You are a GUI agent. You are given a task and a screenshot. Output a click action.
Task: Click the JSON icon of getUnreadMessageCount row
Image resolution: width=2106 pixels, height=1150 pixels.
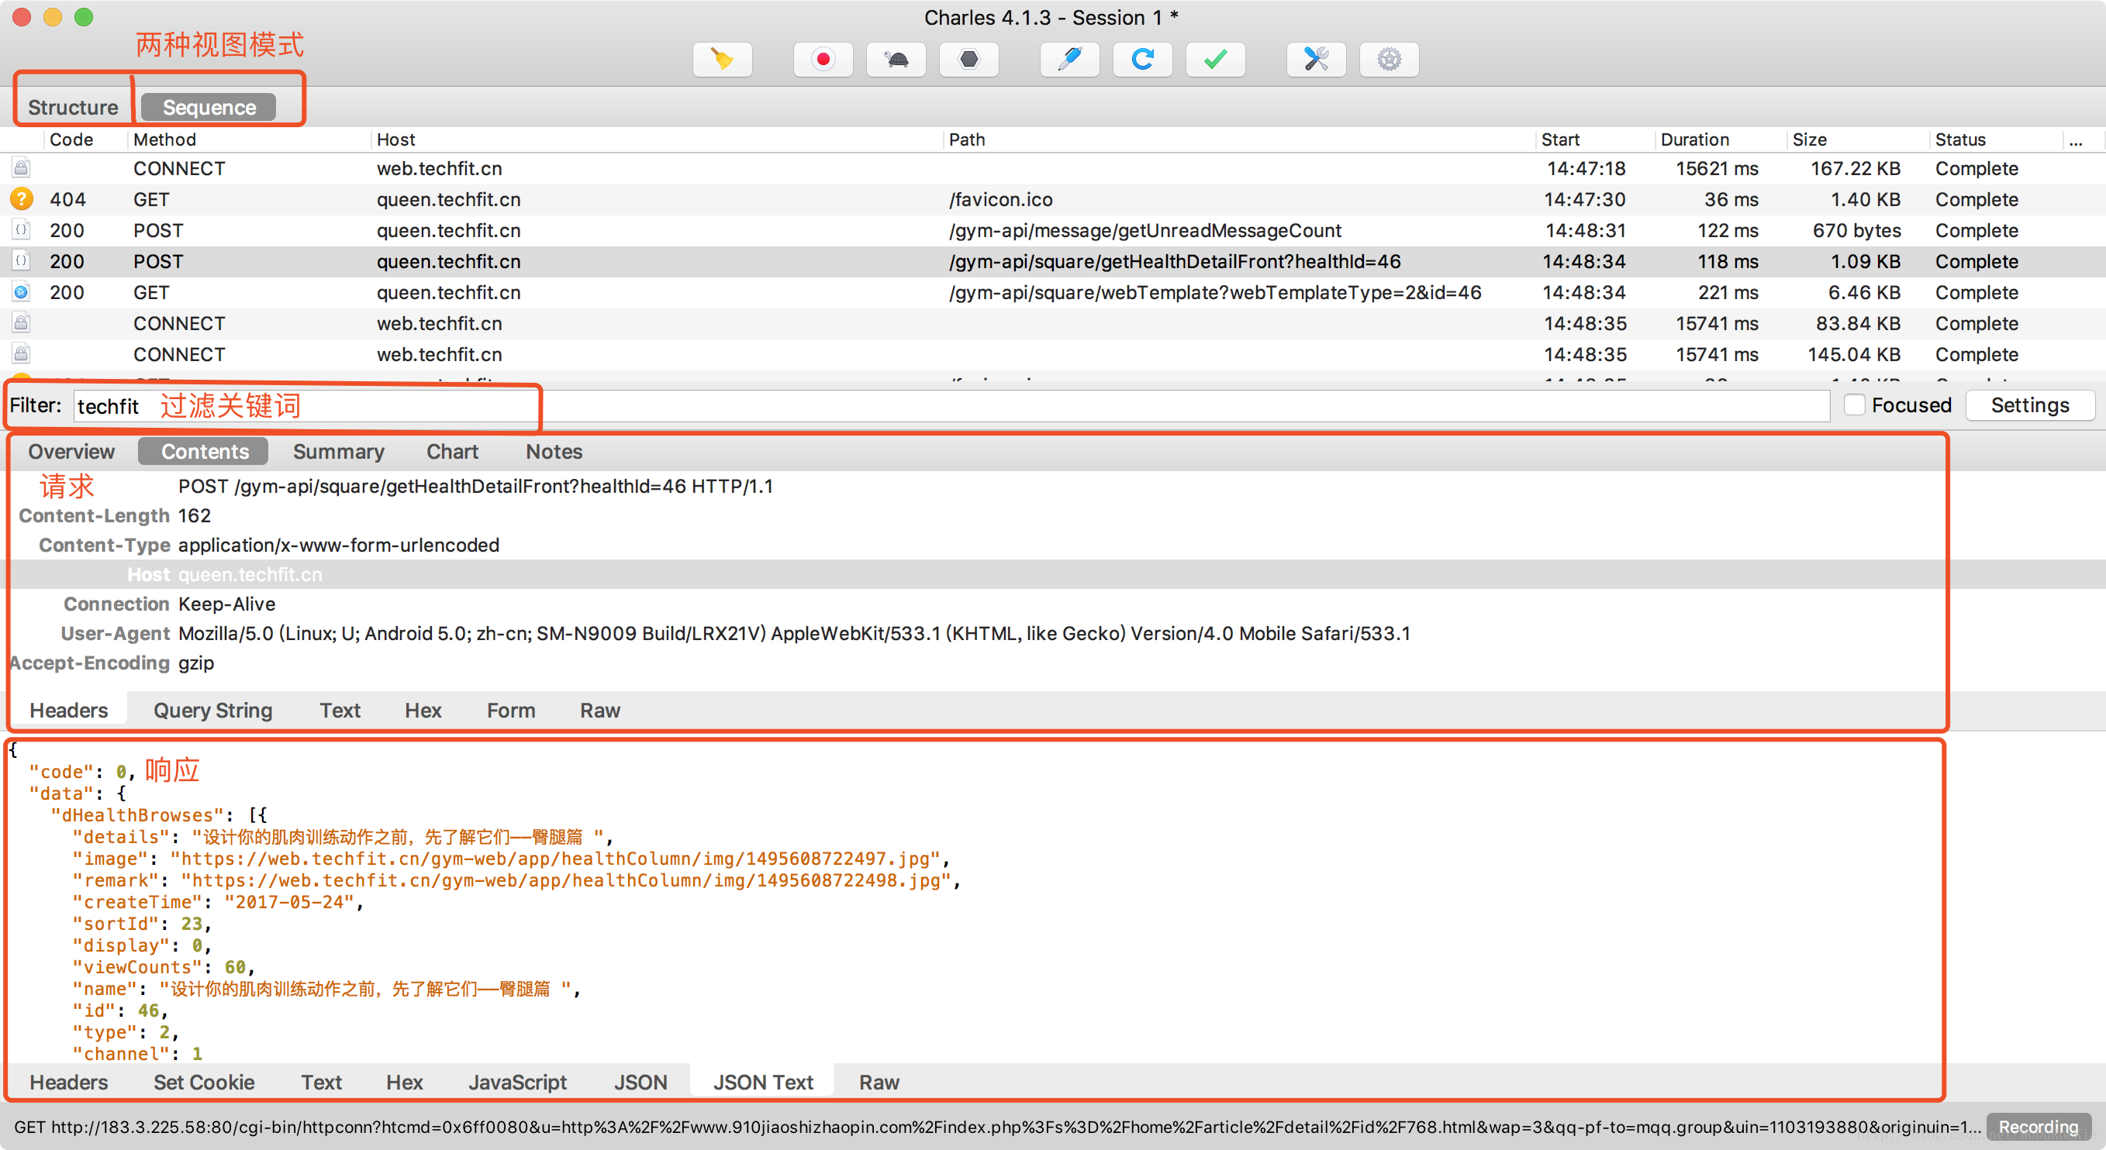click(21, 230)
